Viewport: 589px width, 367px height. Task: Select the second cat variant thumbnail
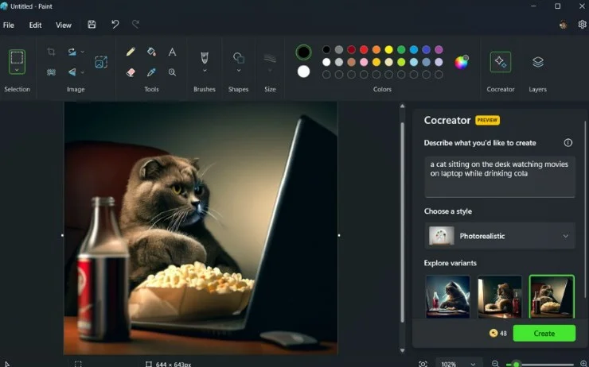point(500,296)
